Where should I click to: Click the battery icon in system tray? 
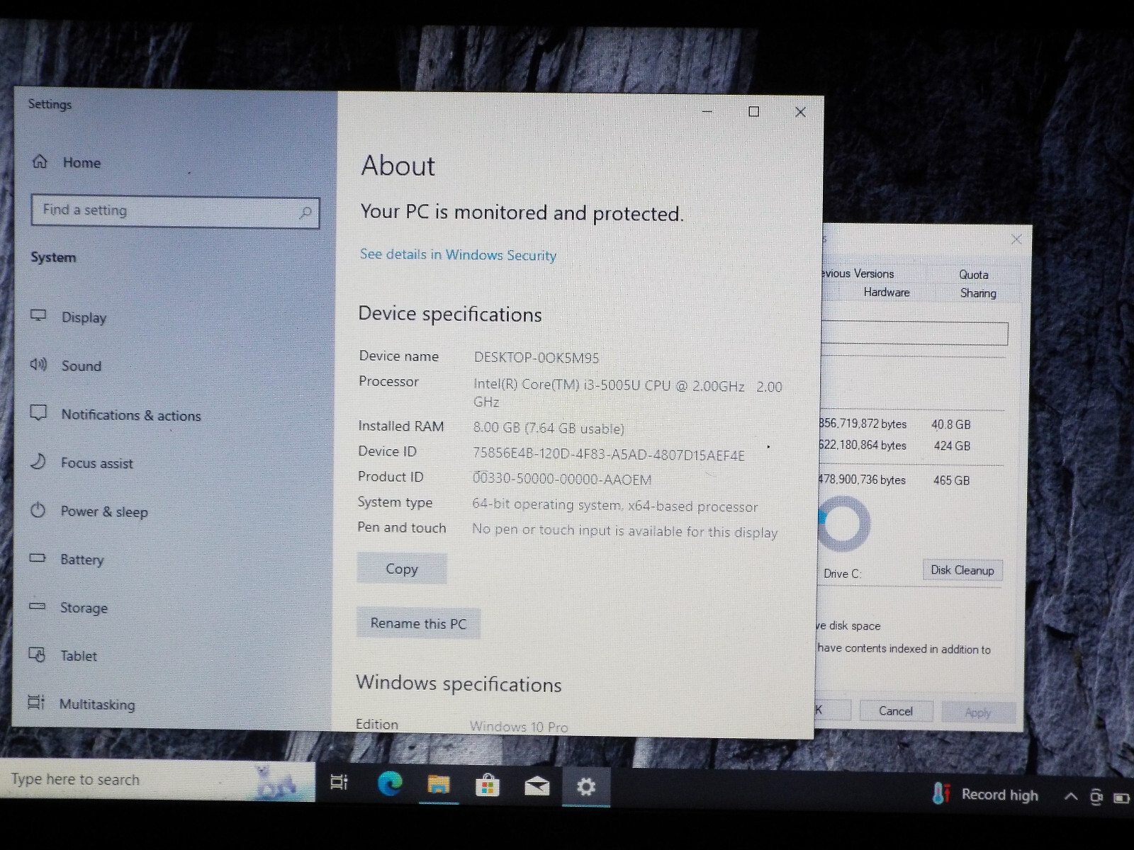1121,798
